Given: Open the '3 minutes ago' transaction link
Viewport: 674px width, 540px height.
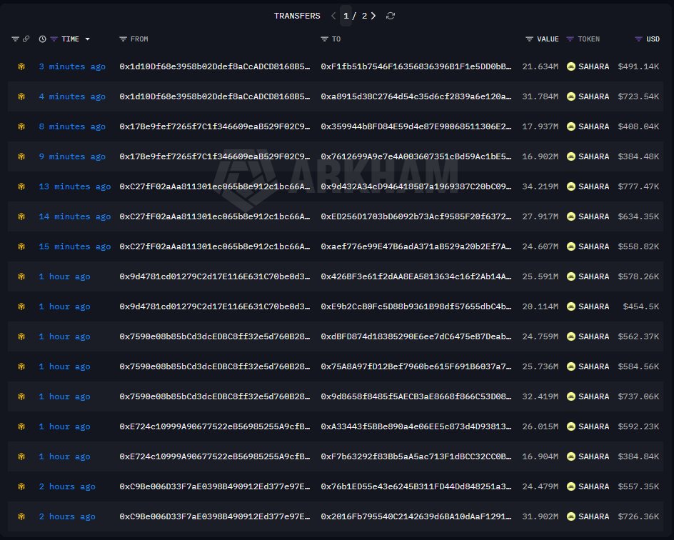Looking at the screenshot, I should pyautogui.click(x=72, y=66).
